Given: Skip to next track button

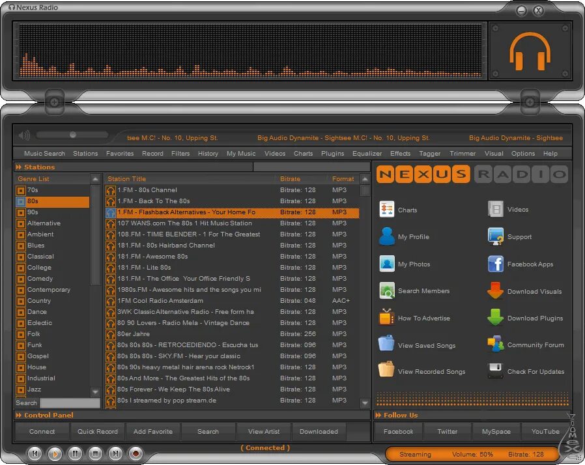Looking at the screenshot, I should (116, 453).
